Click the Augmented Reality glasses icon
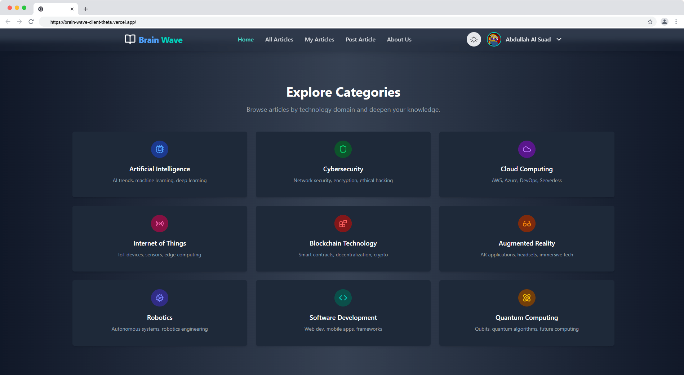Image resolution: width=684 pixels, height=375 pixels. [x=527, y=224]
